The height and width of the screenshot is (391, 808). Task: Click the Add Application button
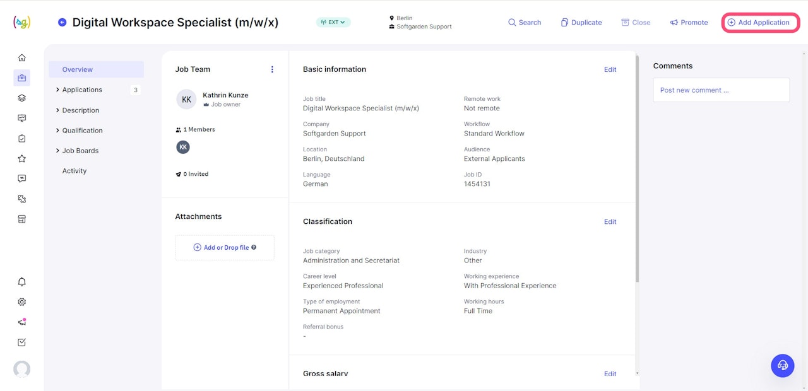pyautogui.click(x=760, y=23)
